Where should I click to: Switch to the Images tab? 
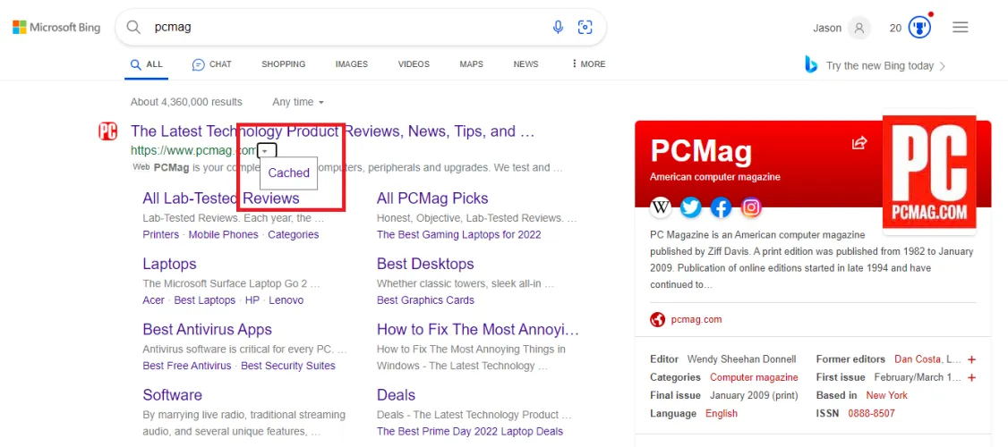(351, 64)
